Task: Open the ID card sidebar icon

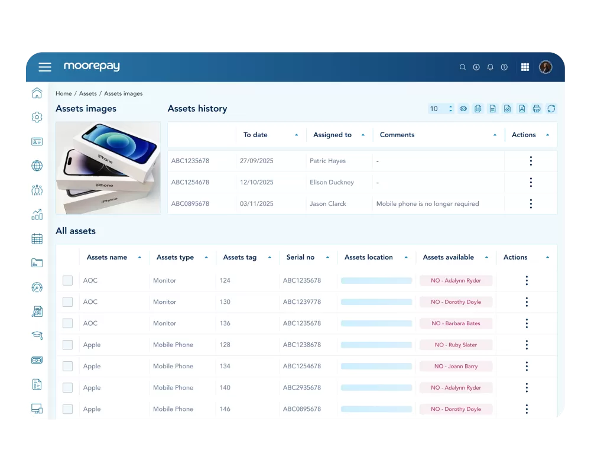Action: click(x=37, y=142)
